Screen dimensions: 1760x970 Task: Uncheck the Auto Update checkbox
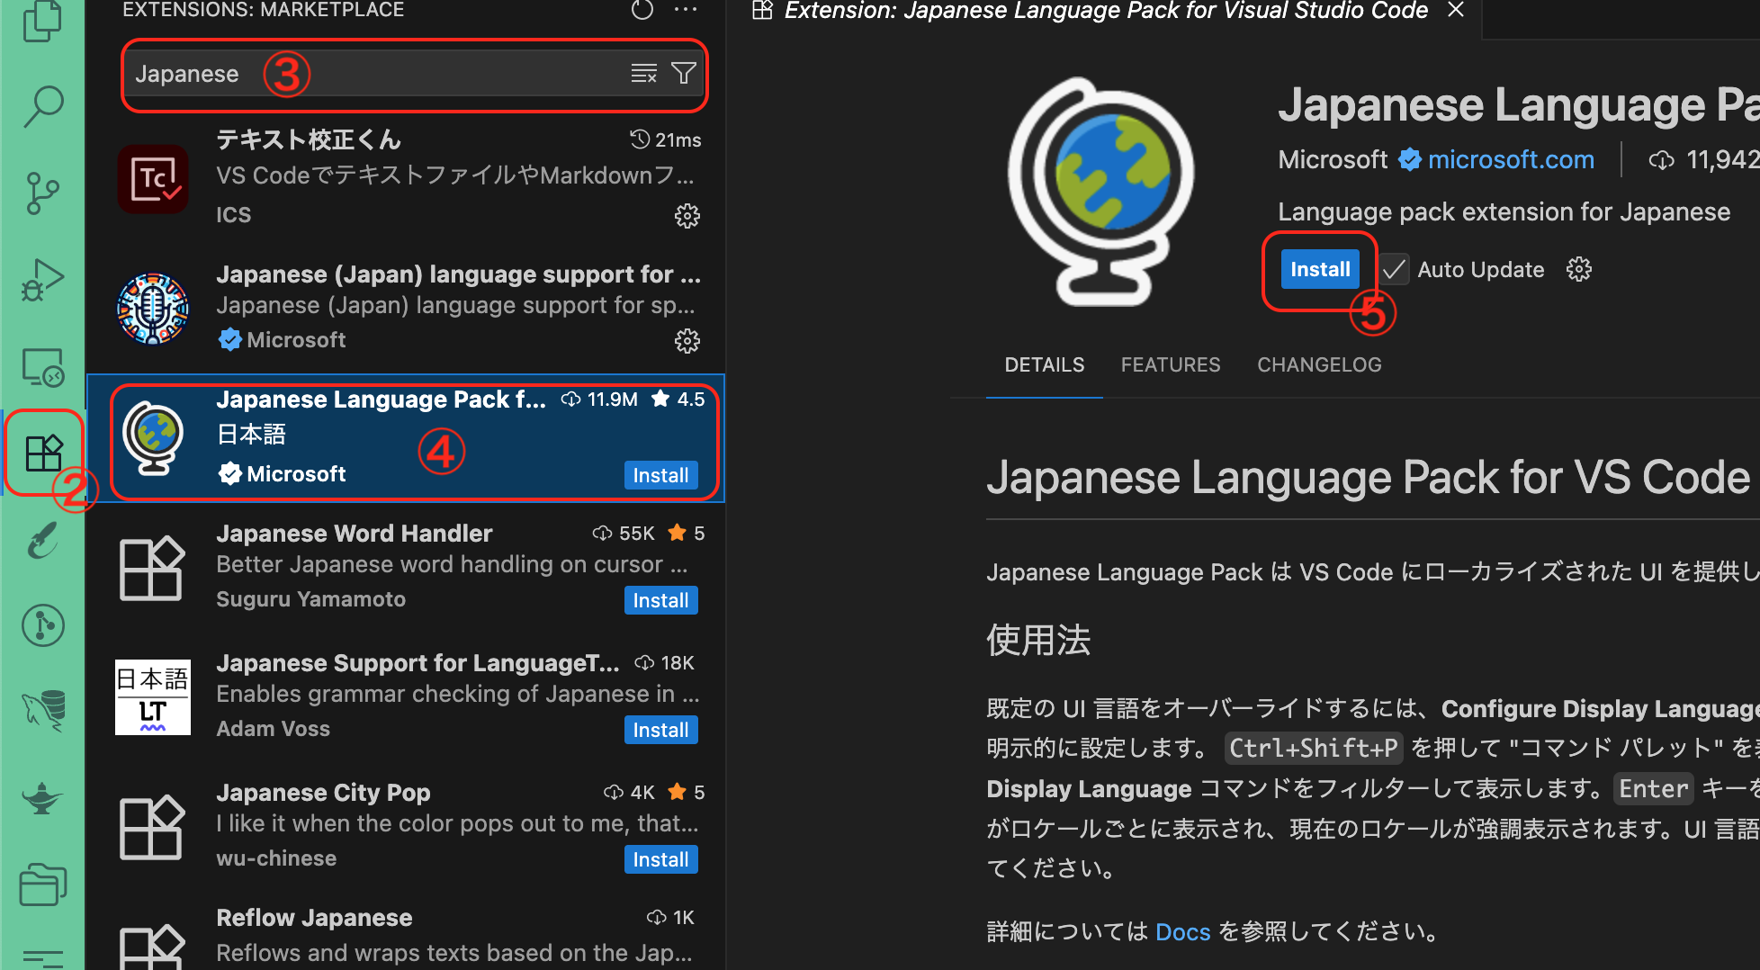click(x=1394, y=269)
